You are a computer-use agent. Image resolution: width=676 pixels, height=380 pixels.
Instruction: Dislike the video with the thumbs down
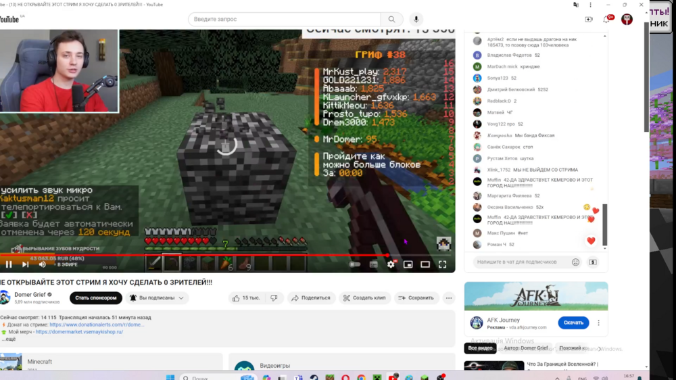click(x=274, y=298)
